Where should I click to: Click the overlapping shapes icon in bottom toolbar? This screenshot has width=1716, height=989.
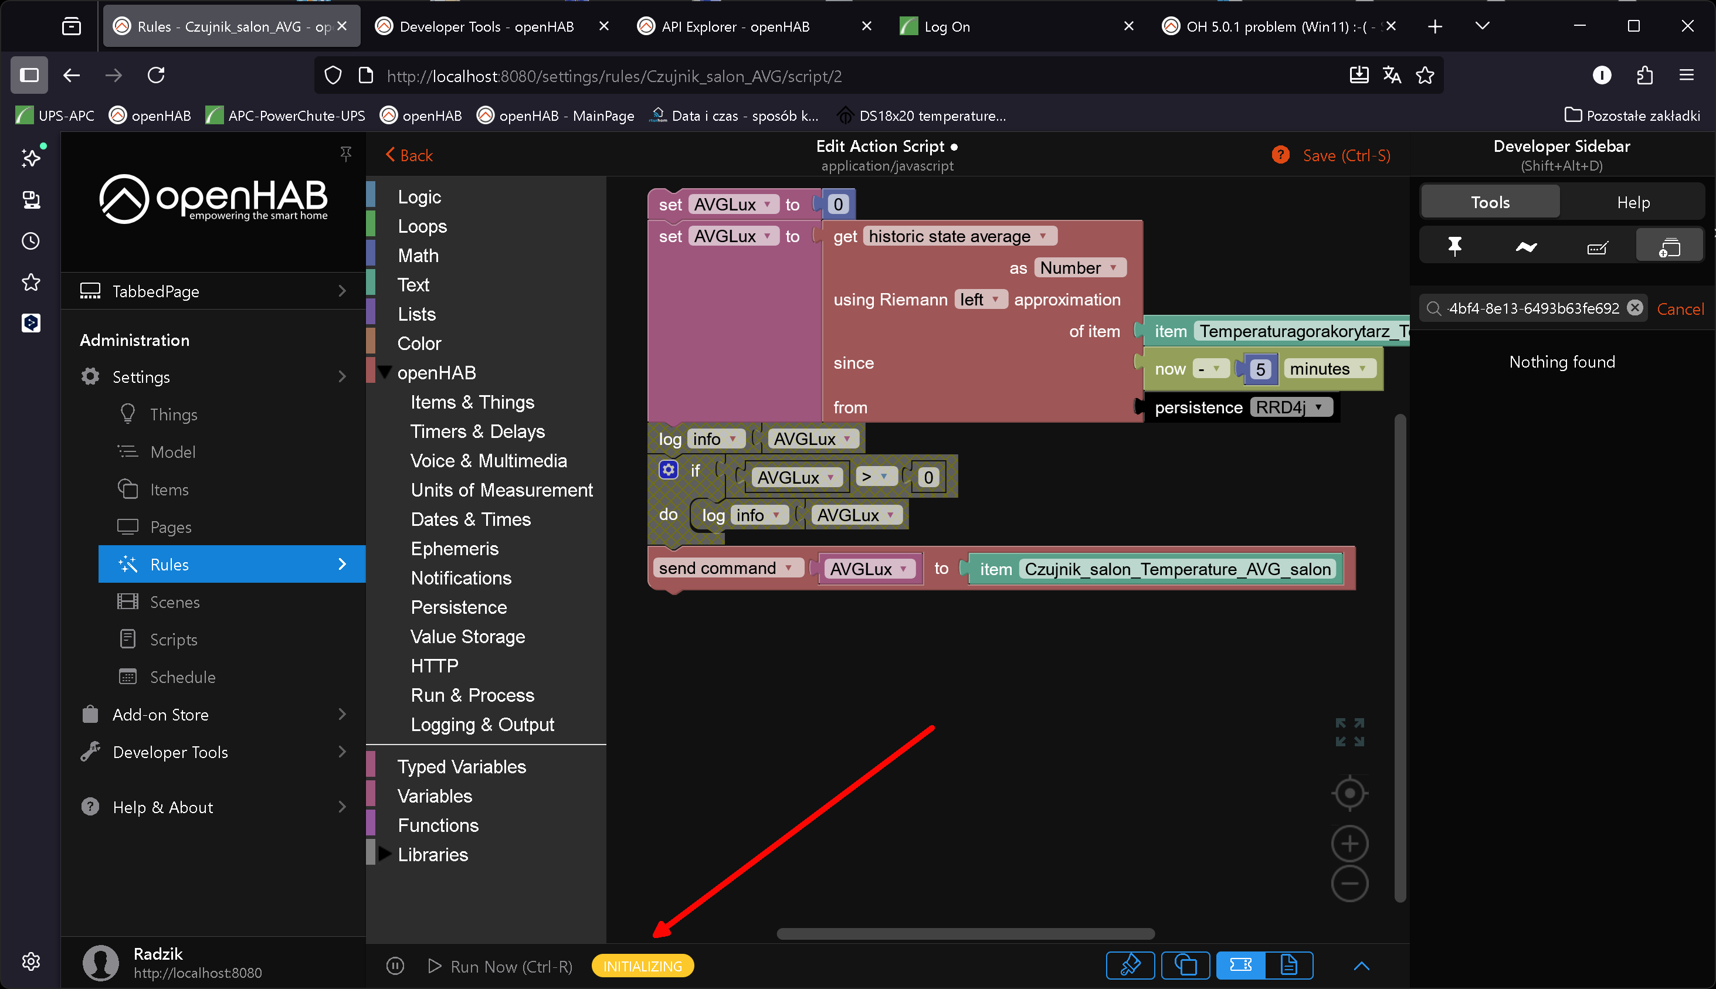[x=1185, y=965]
